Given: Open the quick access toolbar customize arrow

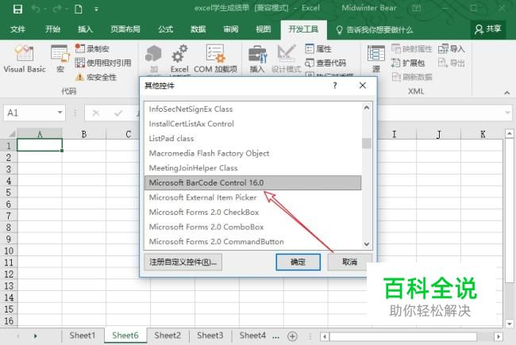Looking at the screenshot, I should point(96,10).
